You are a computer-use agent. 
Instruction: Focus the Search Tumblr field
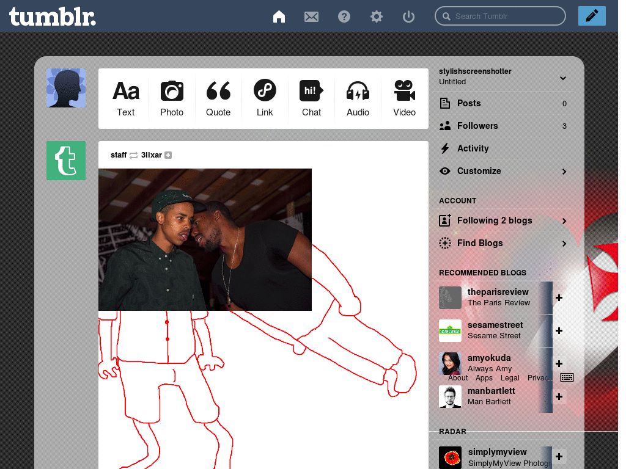500,16
